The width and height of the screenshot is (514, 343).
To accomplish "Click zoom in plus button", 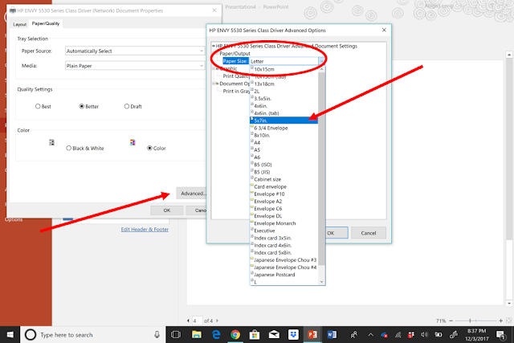I will (500, 321).
